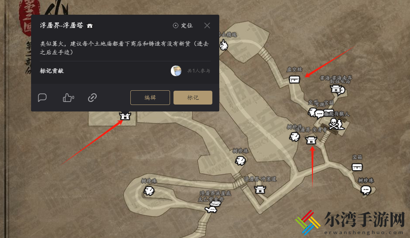Image resolution: width=410 pixels, height=238 pixels.
Task: Select the 虚空结 treasure chest marker
Action: [294, 79]
